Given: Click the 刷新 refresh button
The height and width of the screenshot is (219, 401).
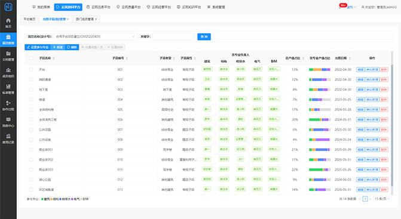Looking at the screenshot, I should (72, 47).
